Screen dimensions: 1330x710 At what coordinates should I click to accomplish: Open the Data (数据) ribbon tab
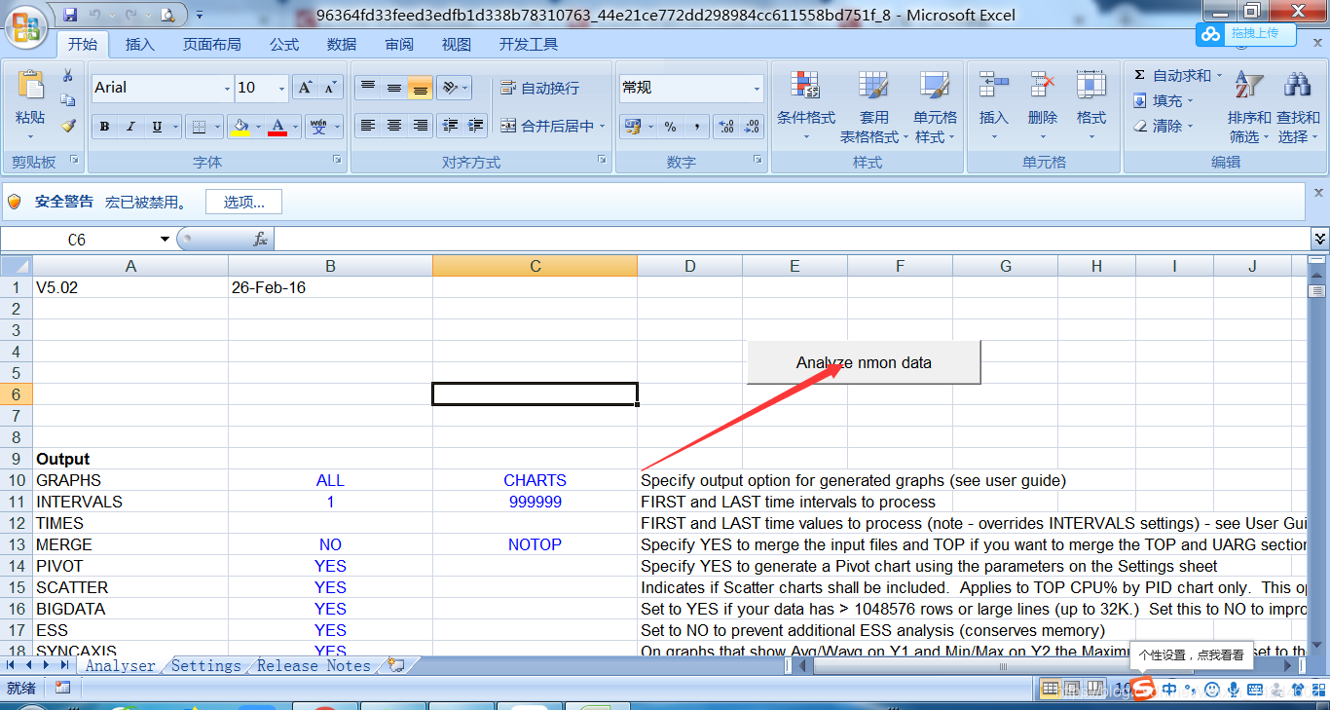coord(342,45)
